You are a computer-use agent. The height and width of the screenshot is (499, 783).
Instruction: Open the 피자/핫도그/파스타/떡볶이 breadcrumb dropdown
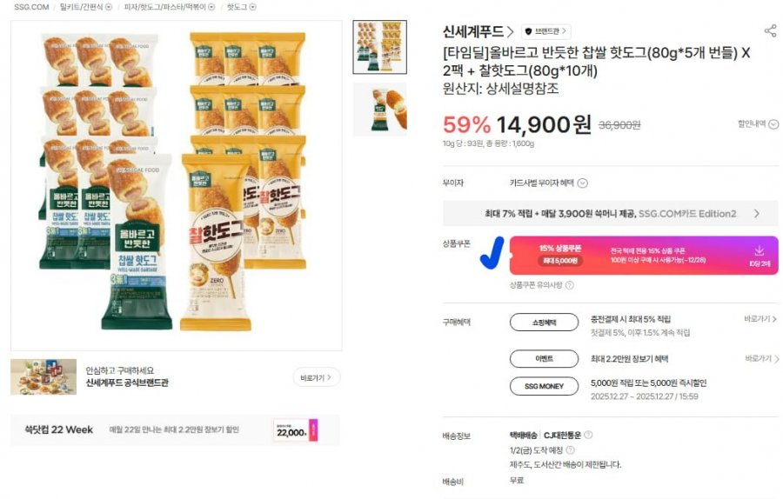point(211,7)
